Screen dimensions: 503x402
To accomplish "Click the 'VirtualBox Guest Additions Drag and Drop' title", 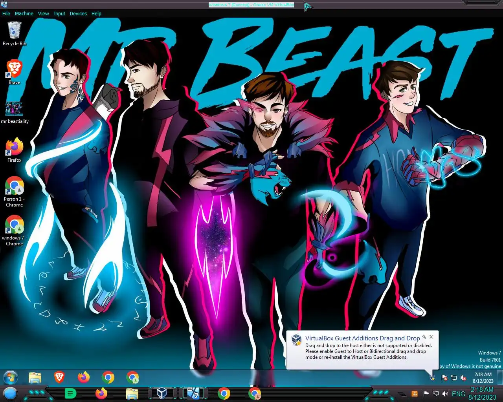I will 362,338.
